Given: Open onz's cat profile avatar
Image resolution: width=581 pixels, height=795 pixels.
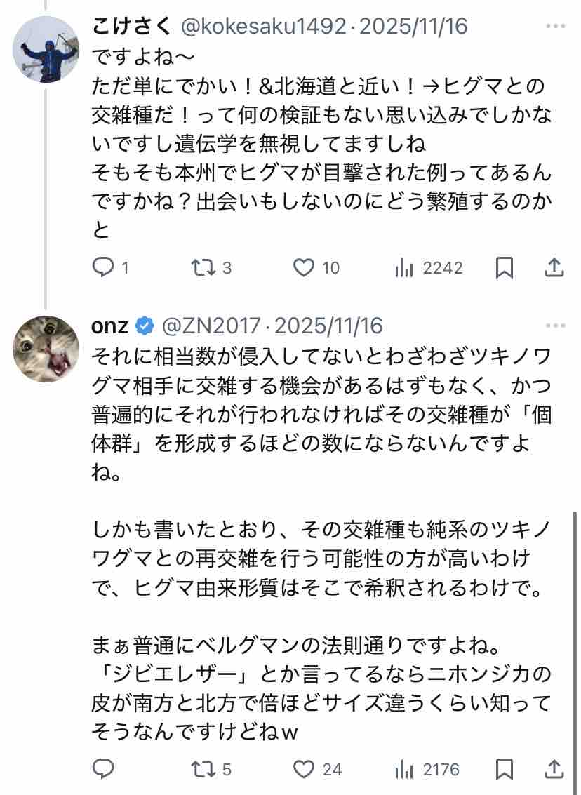Looking at the screenshot, I should pyautogui.click(x=46, y=349).
